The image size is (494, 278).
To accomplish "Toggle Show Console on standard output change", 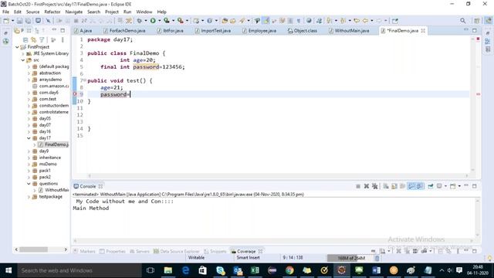I will pyautogui.click(x=411, y=186).
